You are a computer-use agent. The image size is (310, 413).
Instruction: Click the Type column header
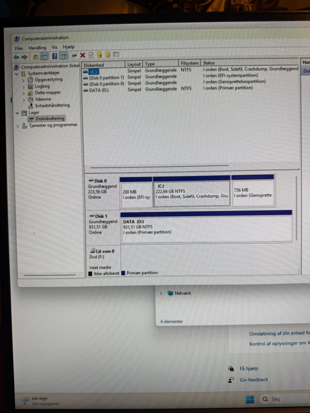click(161, 64)
